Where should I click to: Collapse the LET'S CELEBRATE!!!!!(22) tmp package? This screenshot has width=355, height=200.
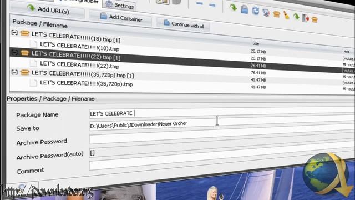(x=14, y=53)
